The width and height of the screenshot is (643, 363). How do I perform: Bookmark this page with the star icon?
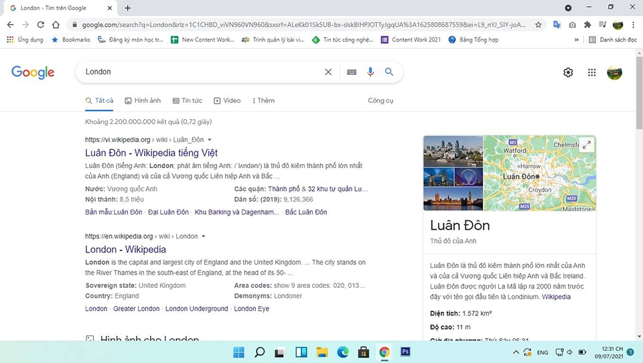(x=538, y=25)
